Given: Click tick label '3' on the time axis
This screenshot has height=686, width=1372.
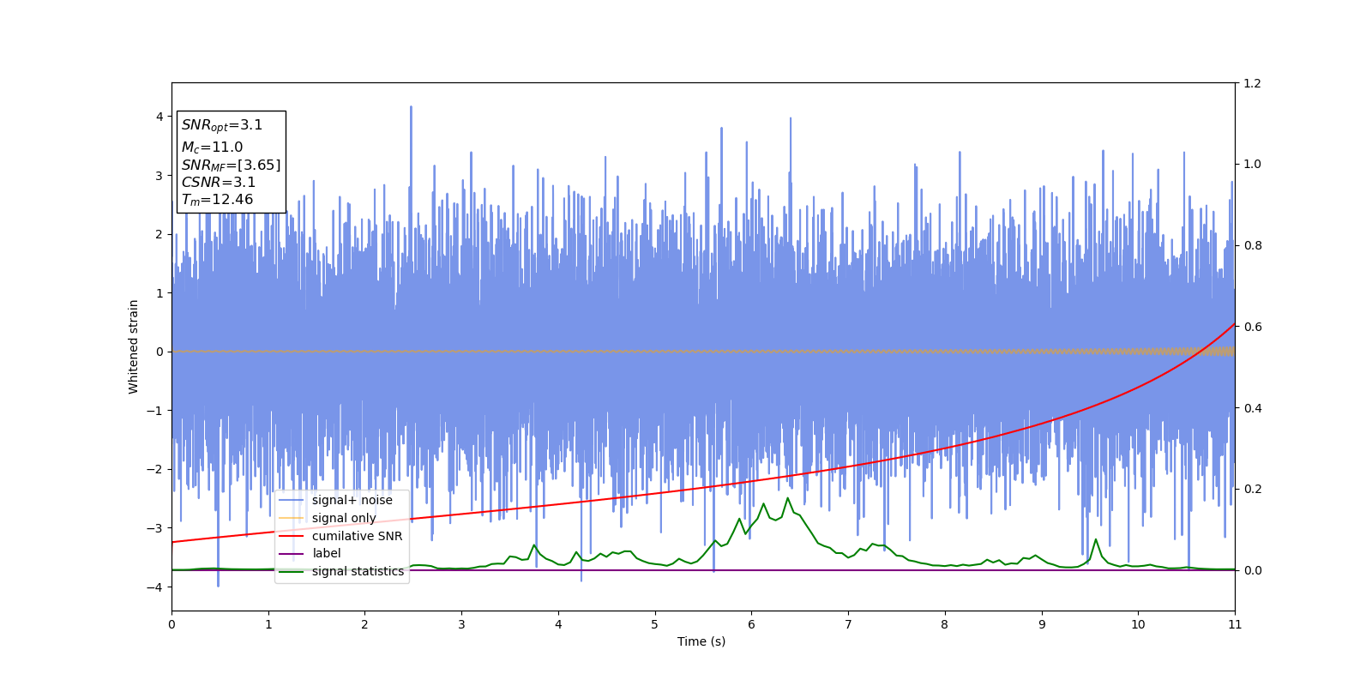Looking at the screenshot, I should point(461,624).
